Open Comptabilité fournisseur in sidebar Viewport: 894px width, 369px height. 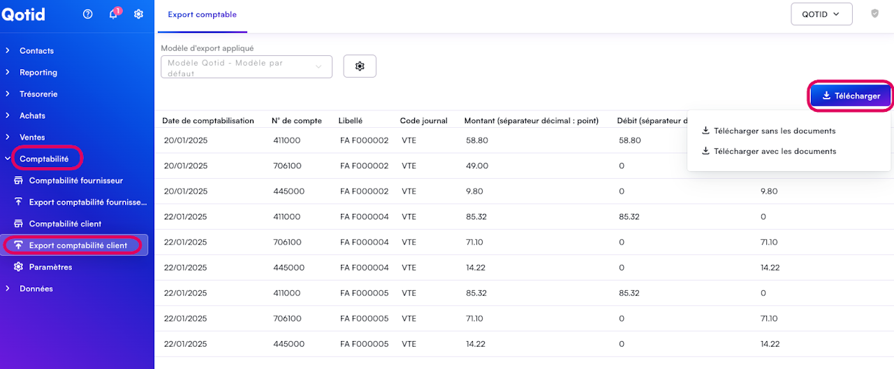75,180
